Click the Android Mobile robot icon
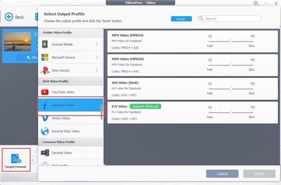Screen dimensions: 281x185 (x=44, y=44)
